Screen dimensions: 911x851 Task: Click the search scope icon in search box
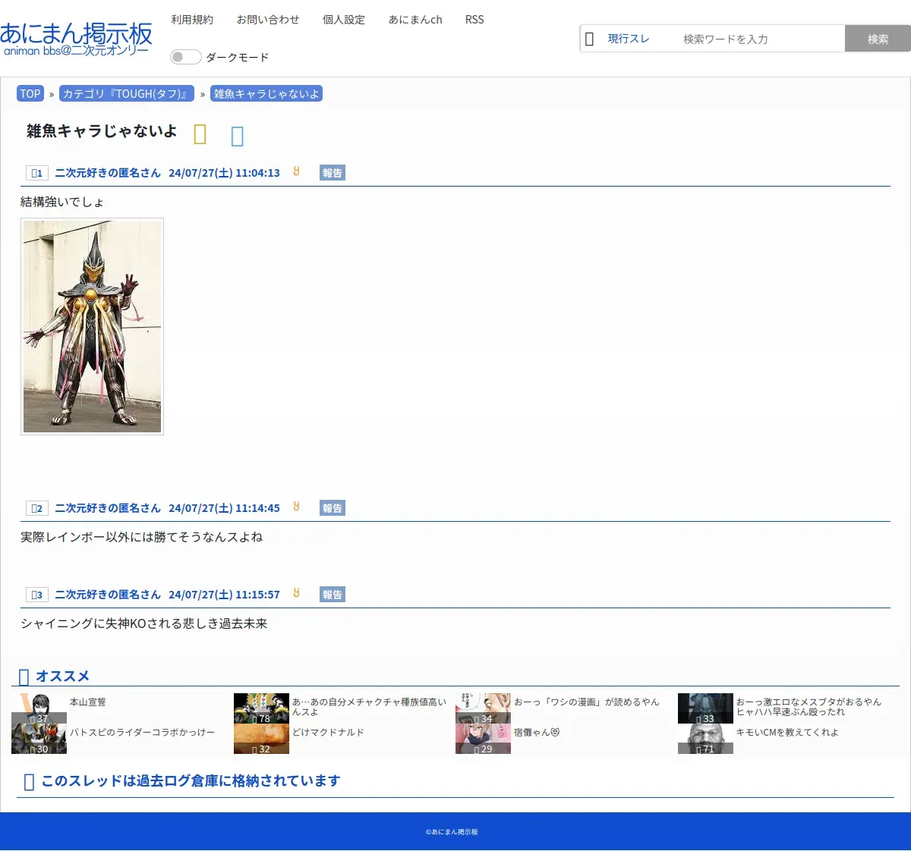click(590, 39)
